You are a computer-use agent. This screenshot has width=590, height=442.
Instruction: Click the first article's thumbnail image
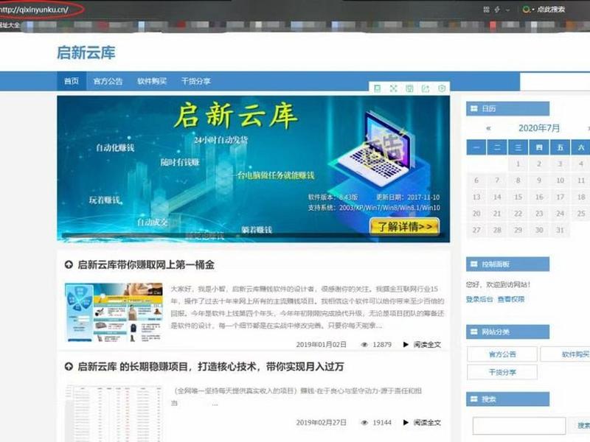tap(114, 312)
